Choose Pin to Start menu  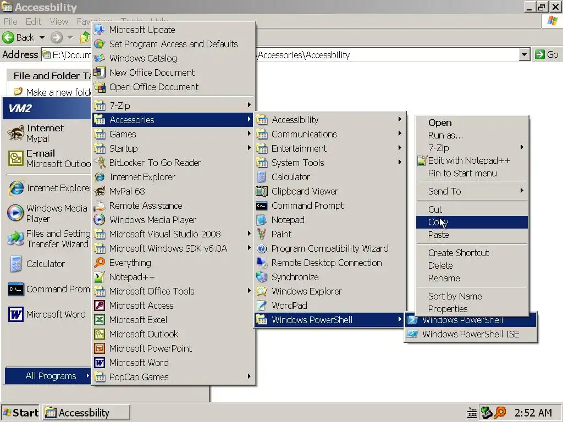(x=472, y=173)
